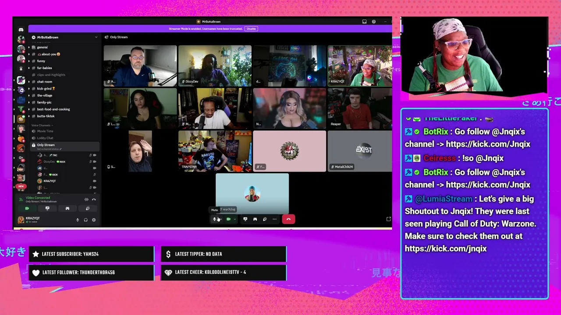This screenshot has height=315, width=561.
Task: Open soundboard button in sidebar voice panel
Action: pos(88,209)
